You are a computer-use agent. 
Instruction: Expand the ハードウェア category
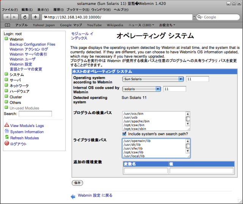(x=6, y=91)
